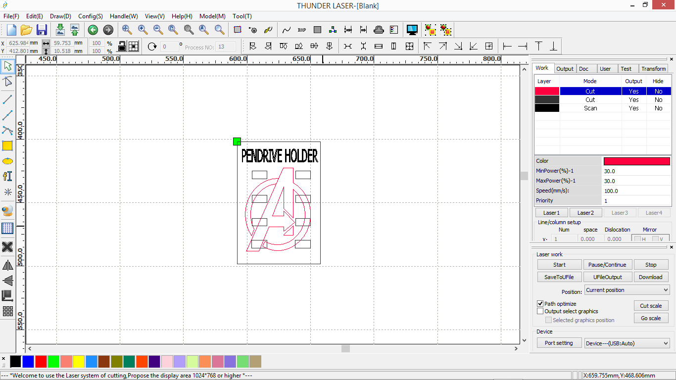This screenshot has height=380, width=676.
Task: Click the zoom in magnifier icon
Action: [143, 30]
